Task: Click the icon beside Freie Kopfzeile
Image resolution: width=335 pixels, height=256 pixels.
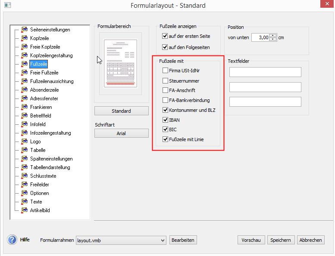Action: click(x=25, y=46)
